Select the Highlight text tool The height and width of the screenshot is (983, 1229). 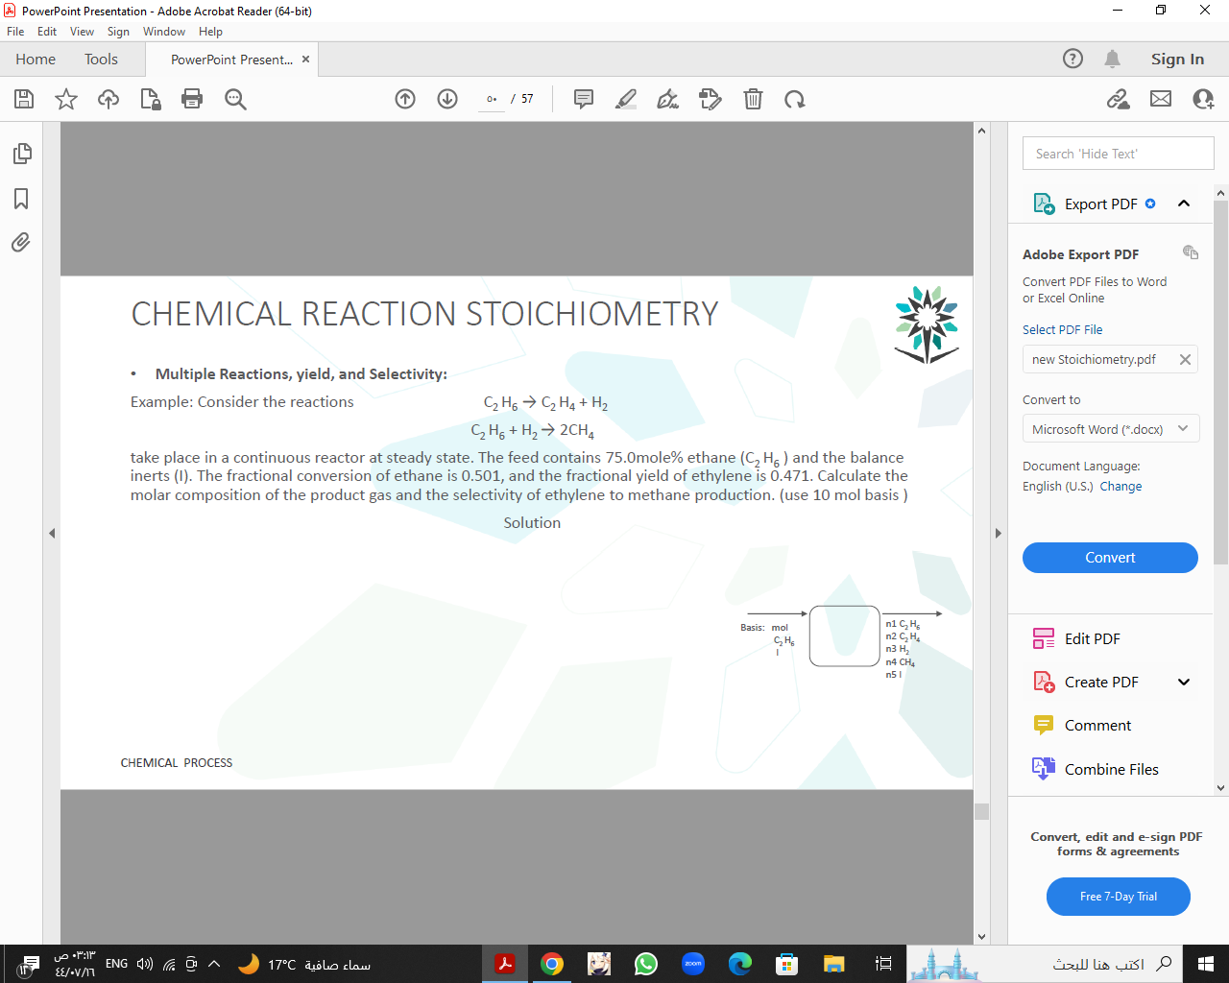coord(625,99)
